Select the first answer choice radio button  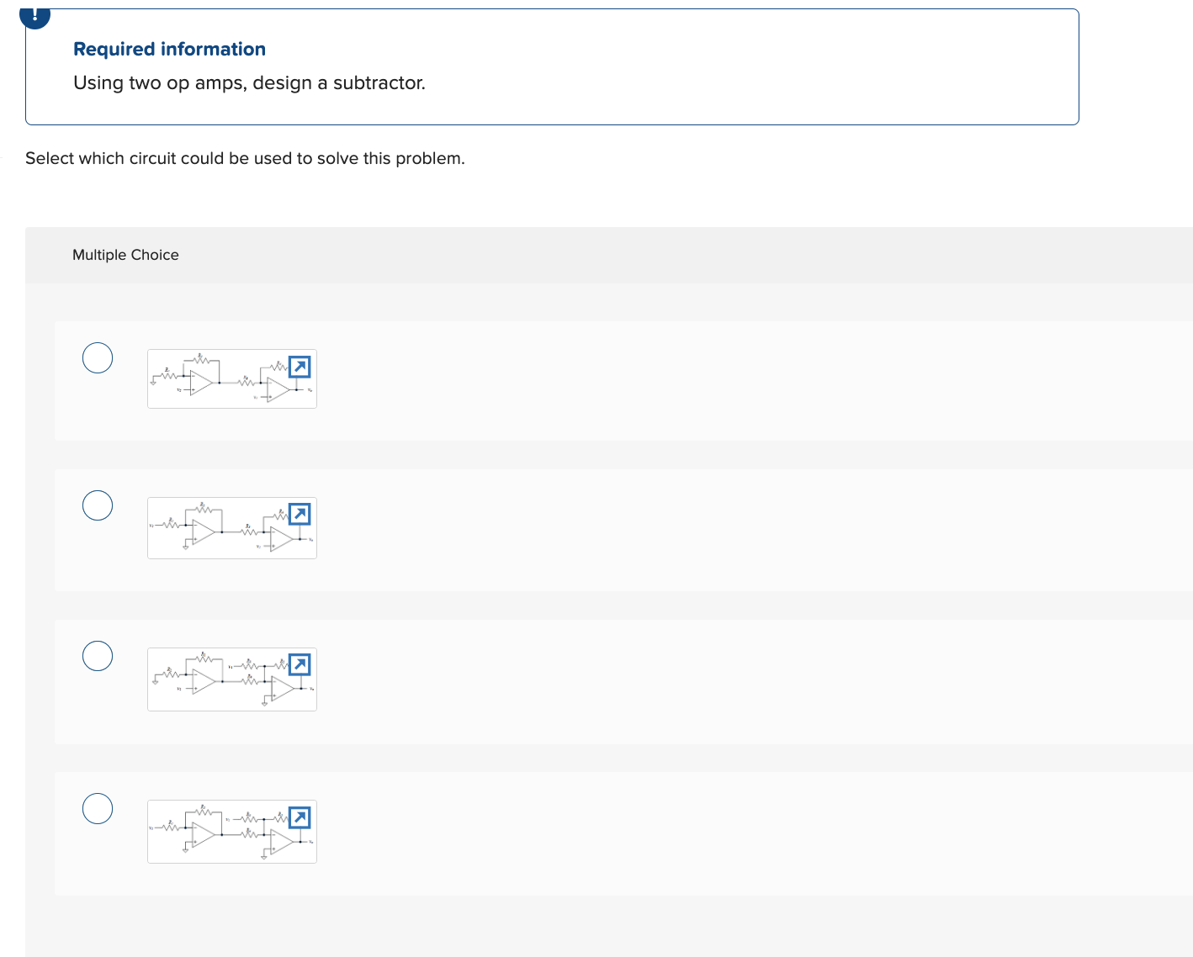pos(97,357)
